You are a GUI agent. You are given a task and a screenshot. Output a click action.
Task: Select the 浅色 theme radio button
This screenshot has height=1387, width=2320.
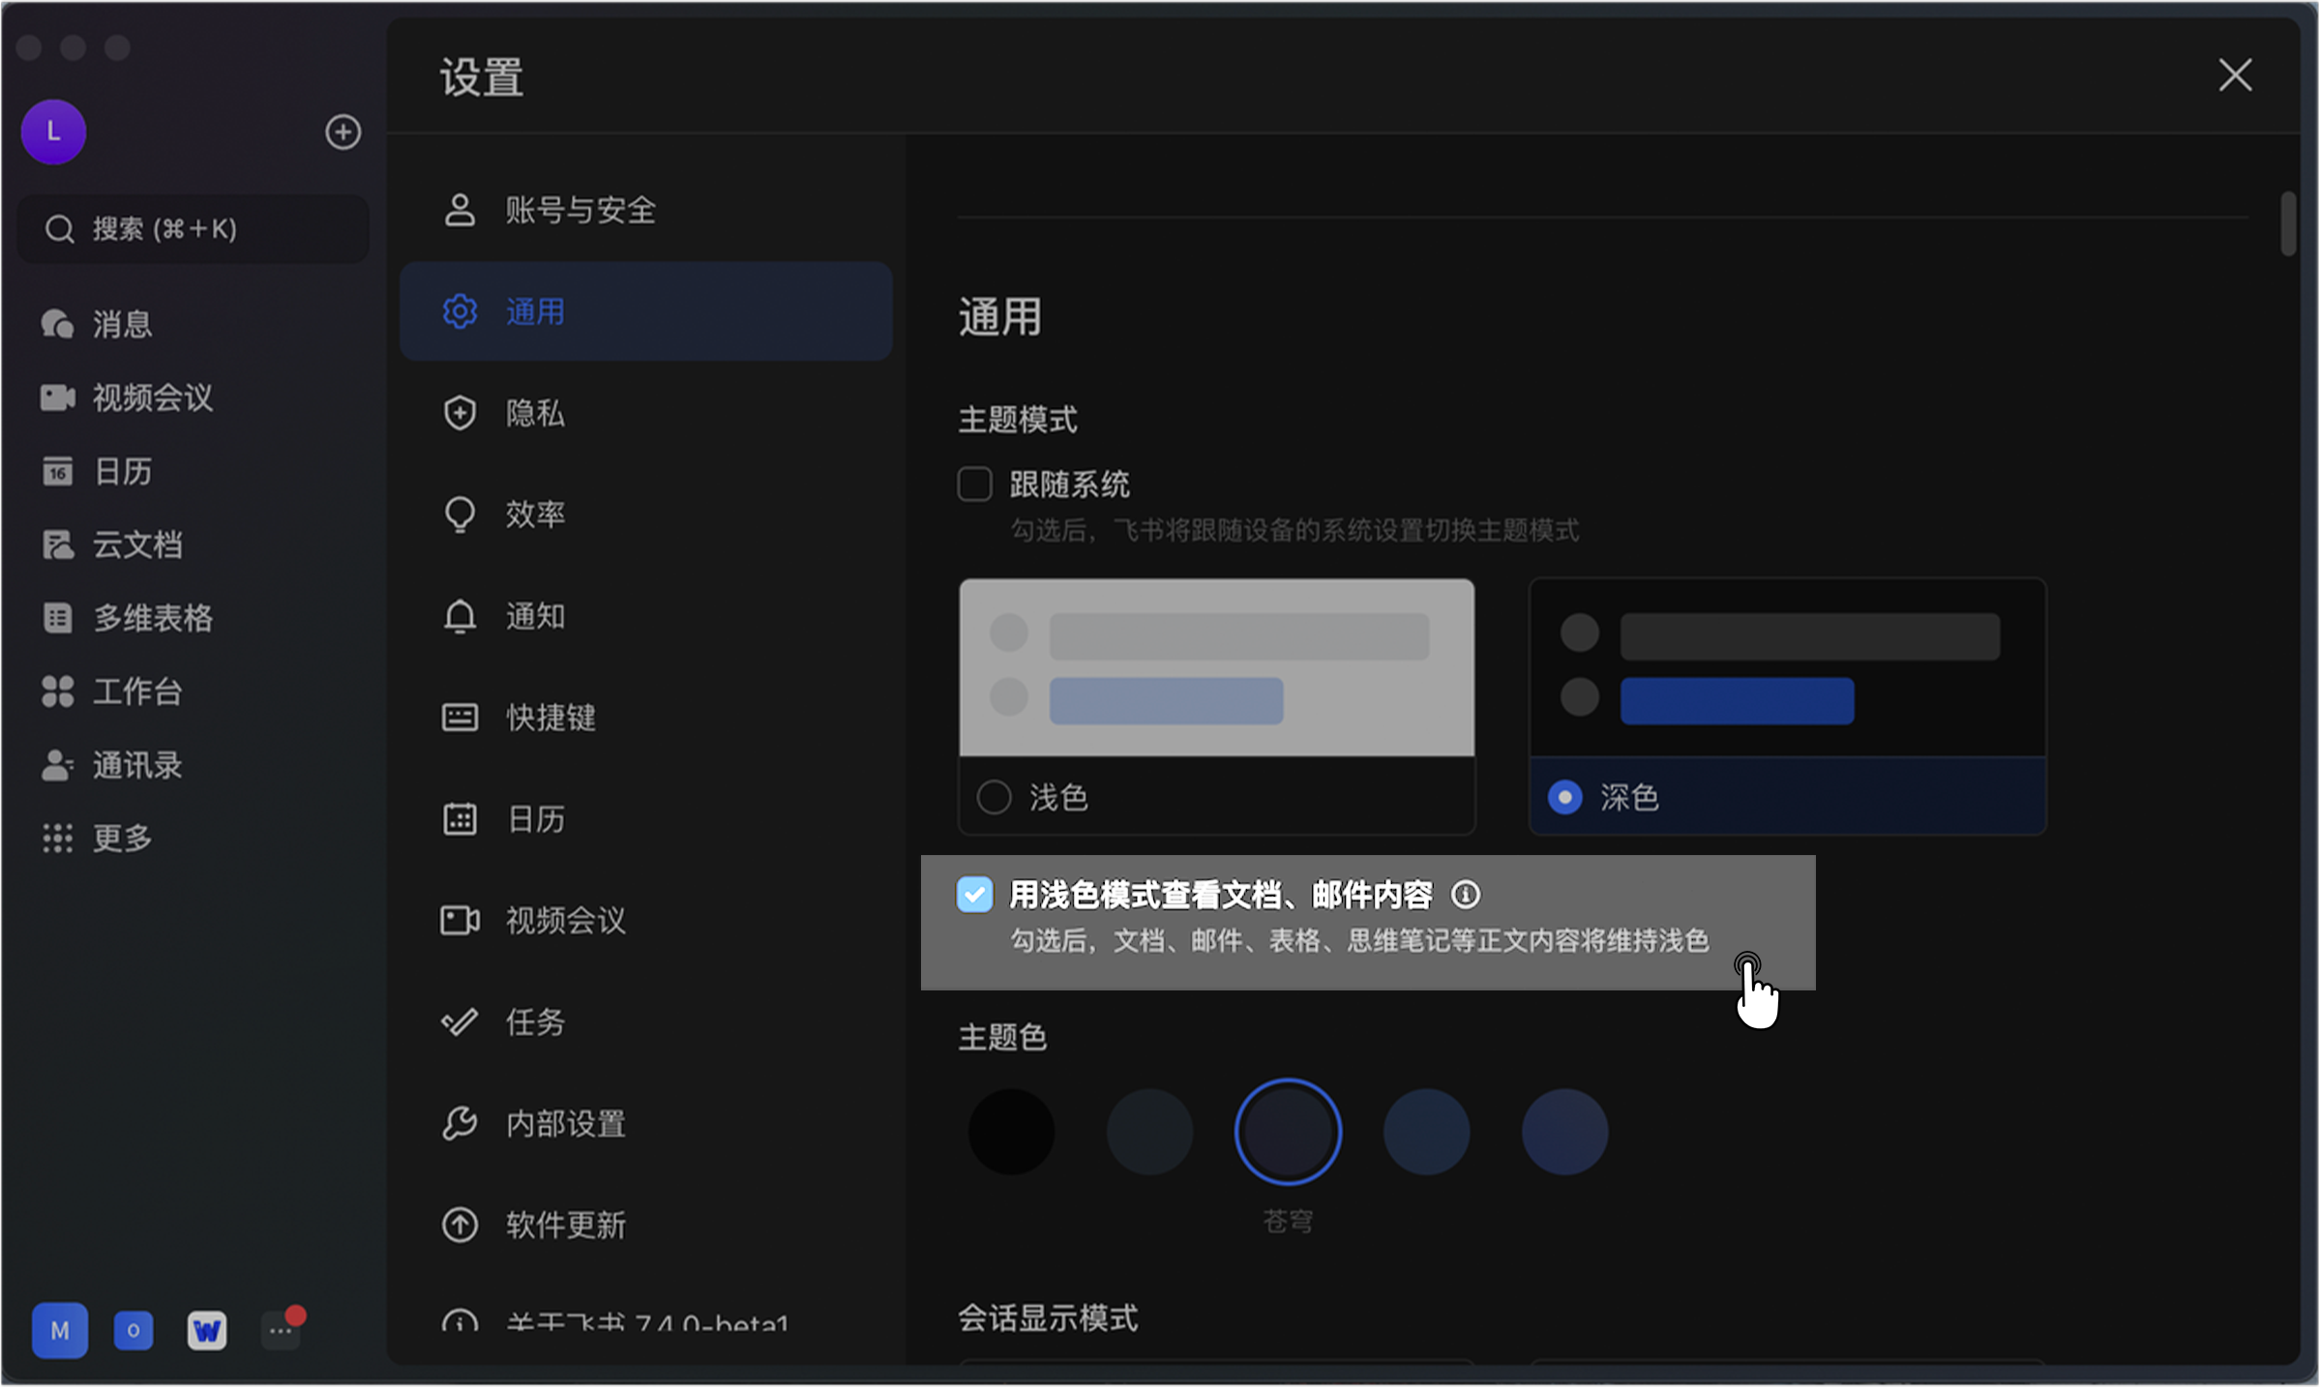pos(994,797)
